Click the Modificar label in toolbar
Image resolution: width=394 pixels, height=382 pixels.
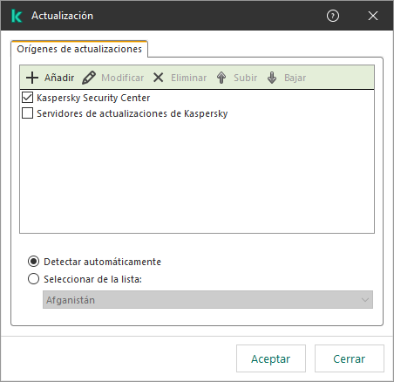(x=123, y=78)
